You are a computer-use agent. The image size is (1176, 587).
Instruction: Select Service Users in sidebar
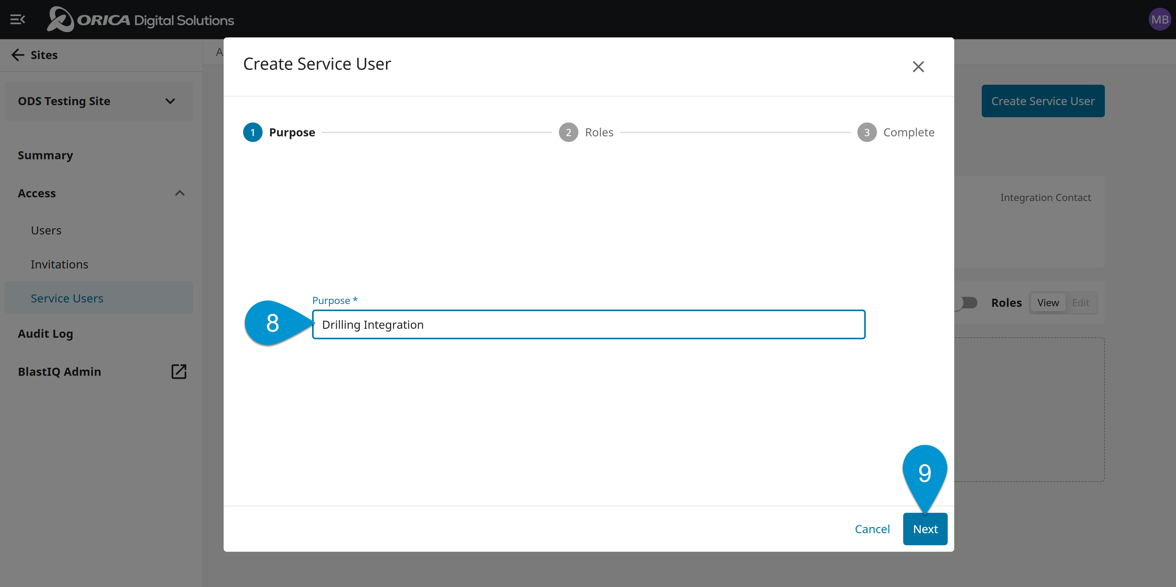tap(99, 298)
